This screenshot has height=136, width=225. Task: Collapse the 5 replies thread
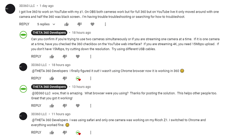tap(46, 24)
